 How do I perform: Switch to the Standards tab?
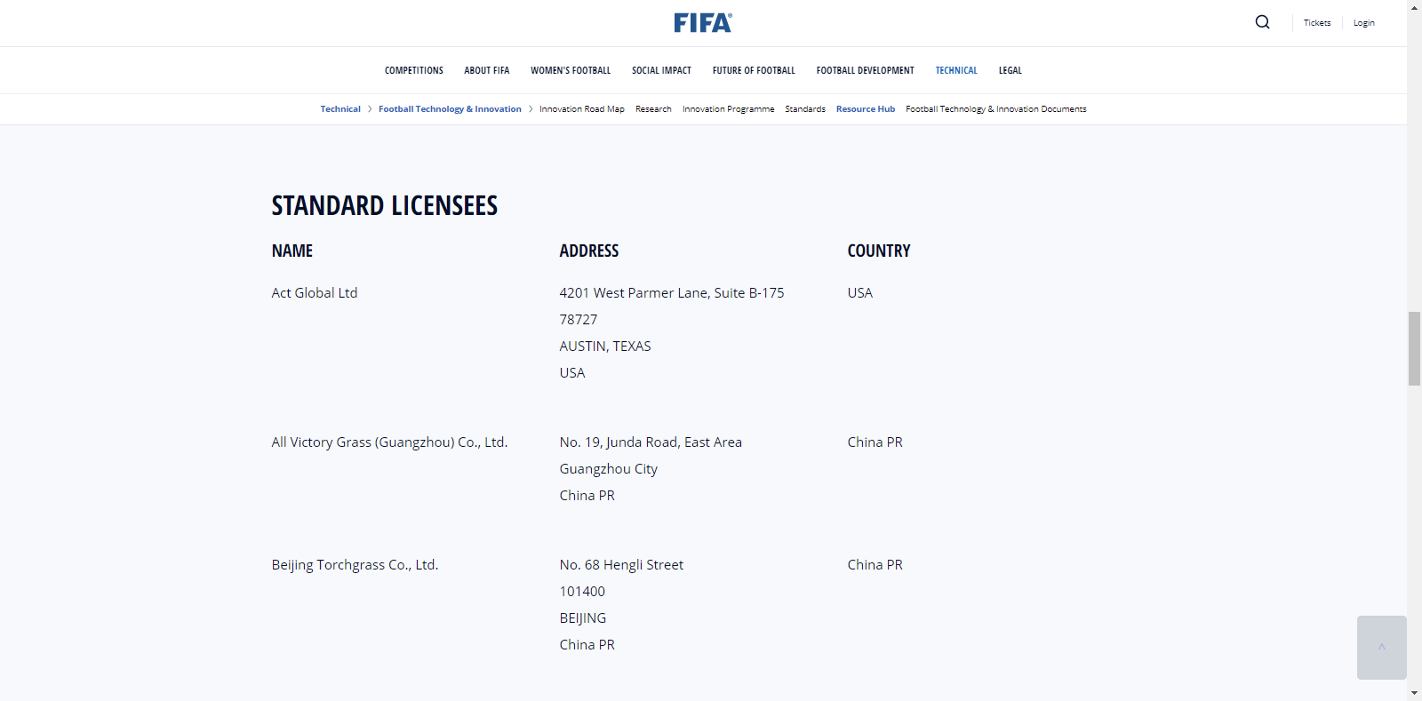pyautogui.click(x=804, y=109)
